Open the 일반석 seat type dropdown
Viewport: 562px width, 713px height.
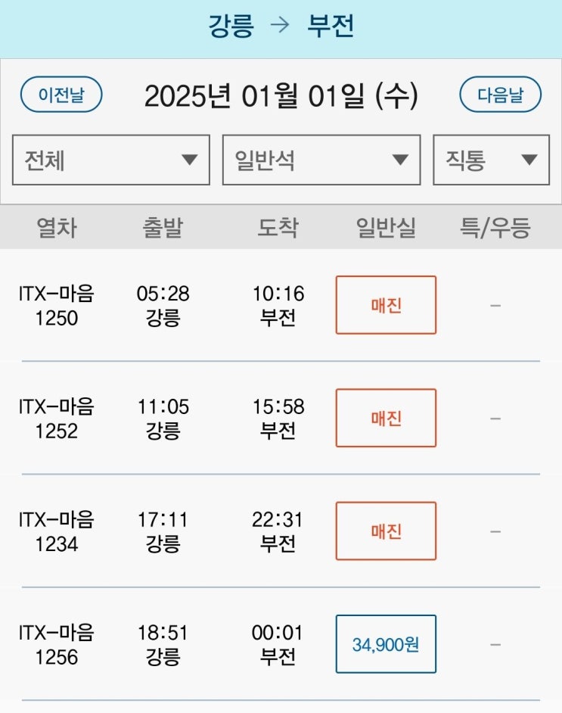321,160
